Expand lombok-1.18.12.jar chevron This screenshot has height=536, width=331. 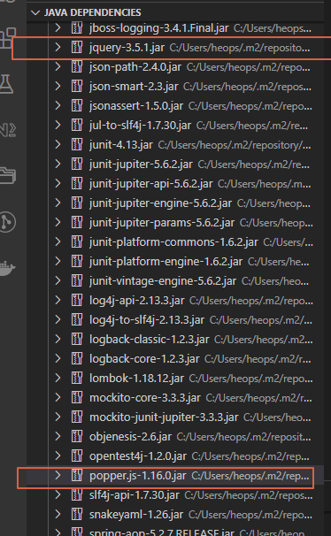pyautogui.click(x=58, y=378)
